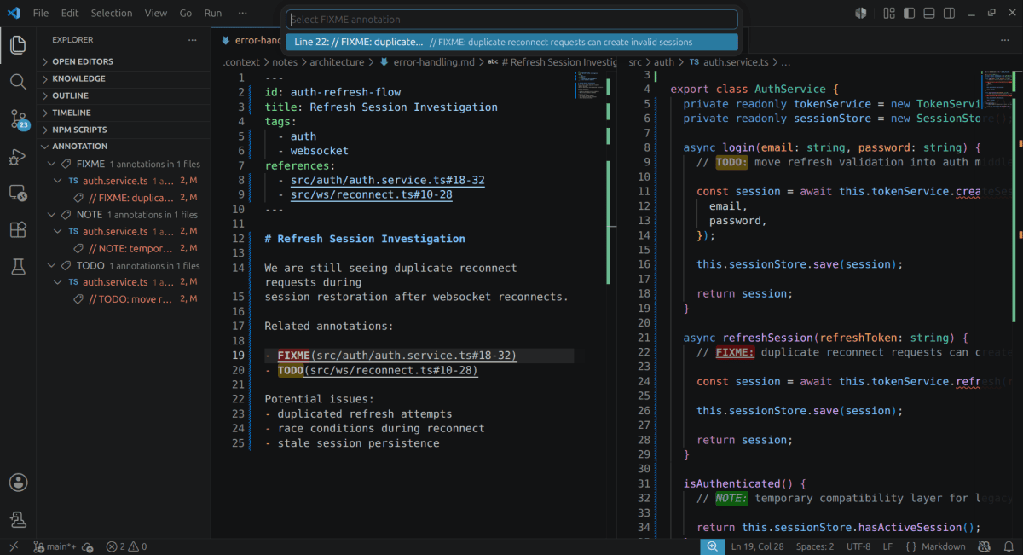Open the Manage gear icon at bottom
Screen dimensions: 1023x555
tap(18, 519)
